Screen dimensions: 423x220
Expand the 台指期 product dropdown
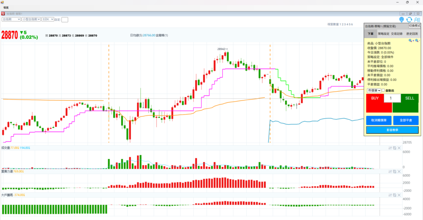tap(11, 19)
